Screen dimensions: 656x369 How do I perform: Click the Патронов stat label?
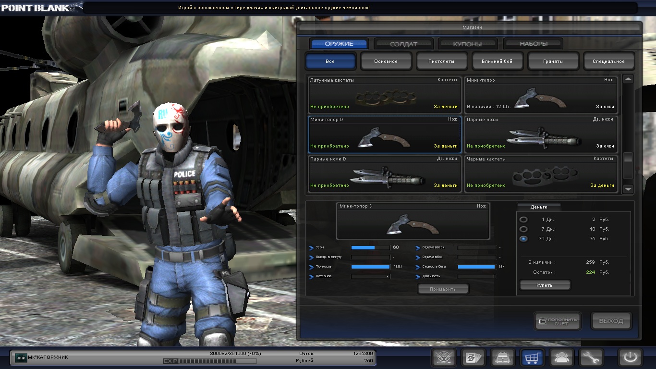click(x=323, y=276)
